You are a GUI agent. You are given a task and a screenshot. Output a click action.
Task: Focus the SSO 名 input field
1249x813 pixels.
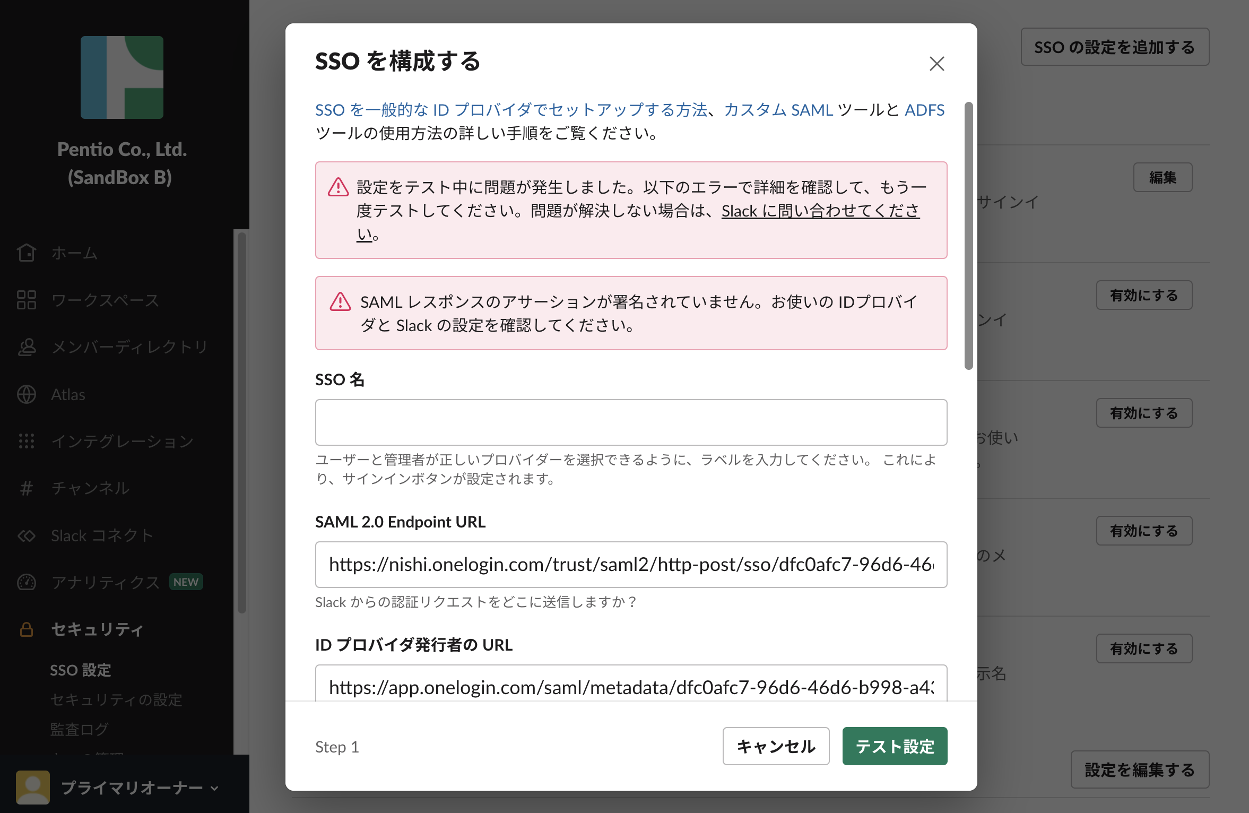pos(631,422)
